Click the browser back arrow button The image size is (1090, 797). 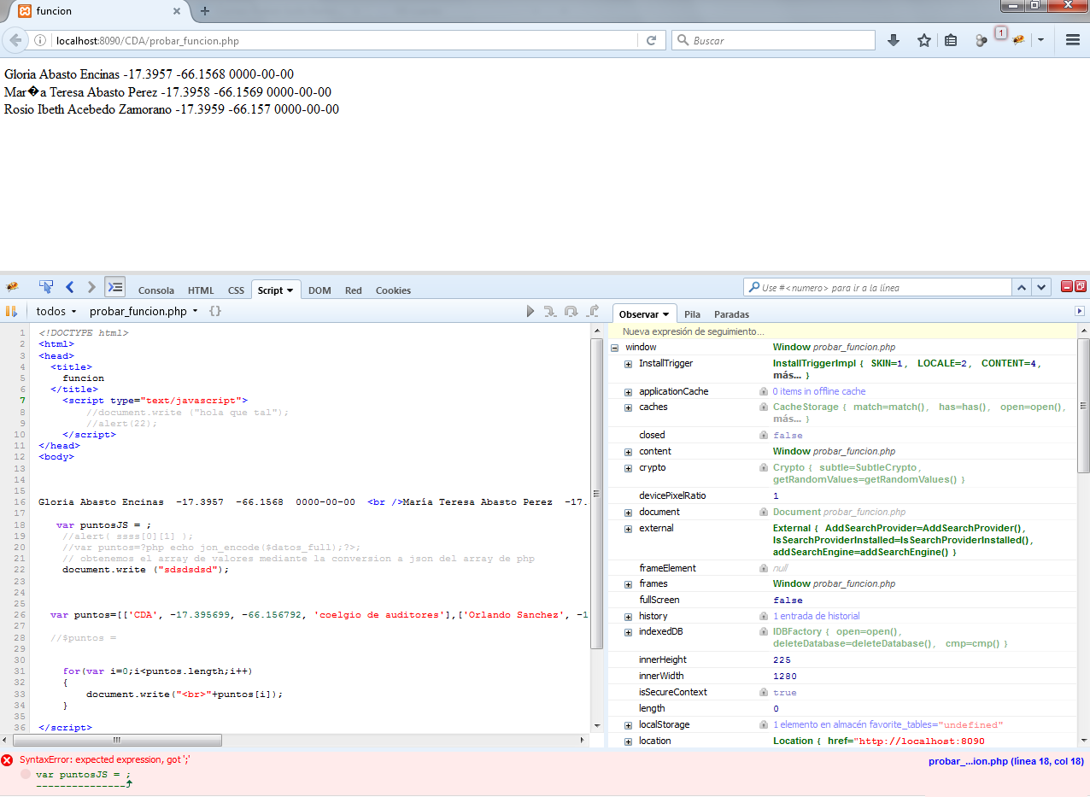(x=15, y=40)
